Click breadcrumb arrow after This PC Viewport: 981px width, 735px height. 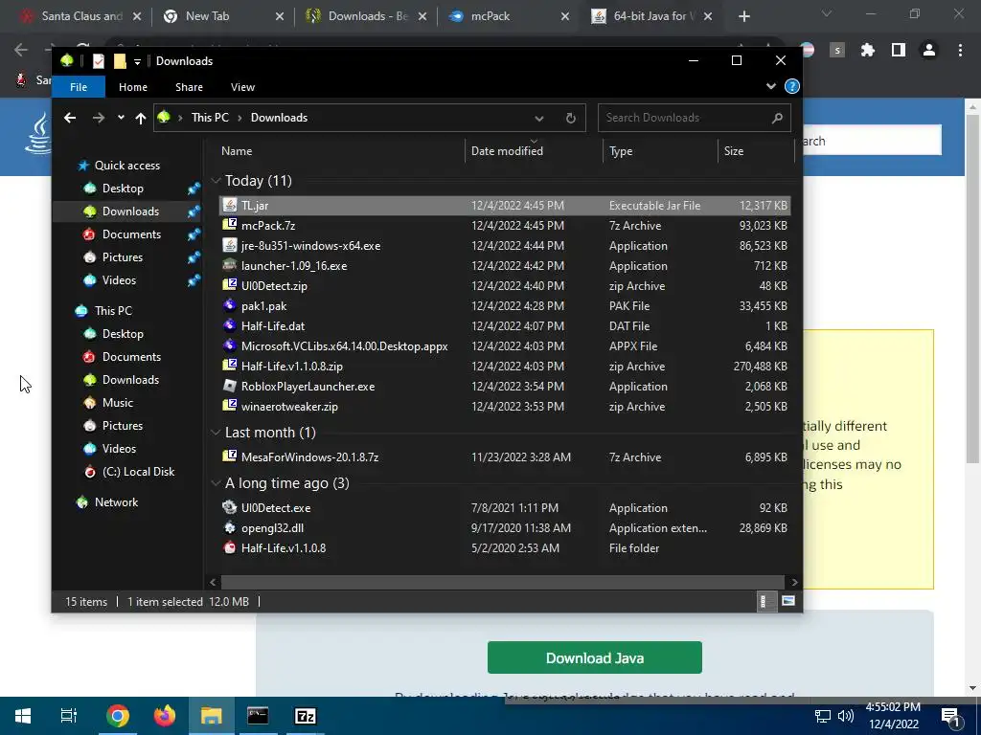click(239, 118)
